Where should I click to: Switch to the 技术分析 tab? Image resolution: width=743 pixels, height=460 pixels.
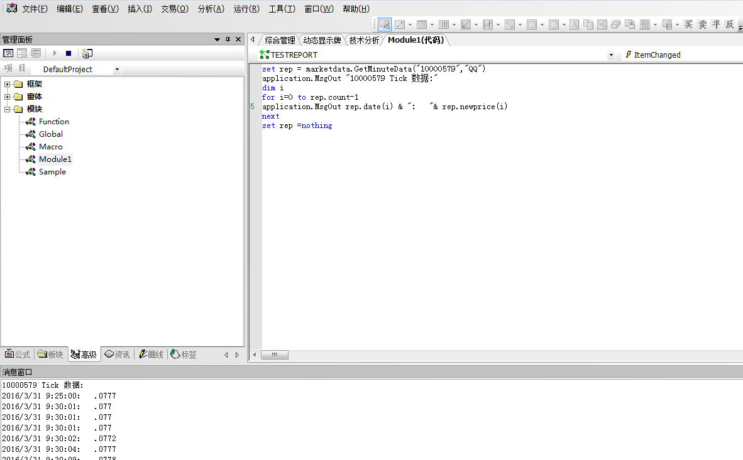point(364,40)
